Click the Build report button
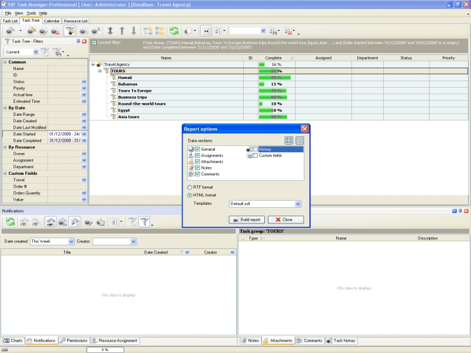 pos(247,219)
